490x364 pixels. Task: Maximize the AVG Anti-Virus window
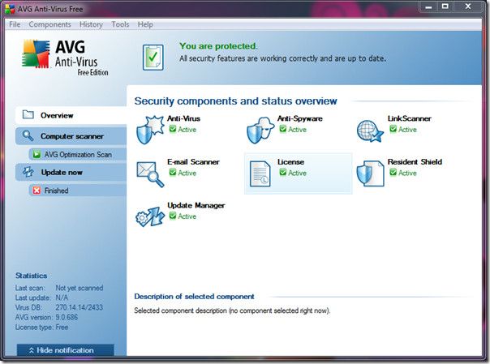(445, 6)
